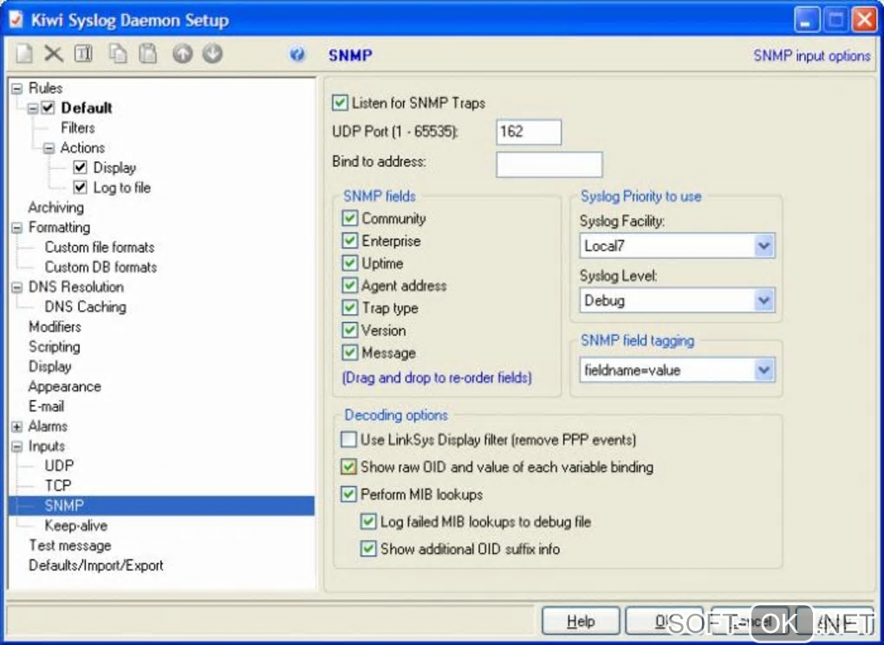Collapse the Actions tree node

49,148
